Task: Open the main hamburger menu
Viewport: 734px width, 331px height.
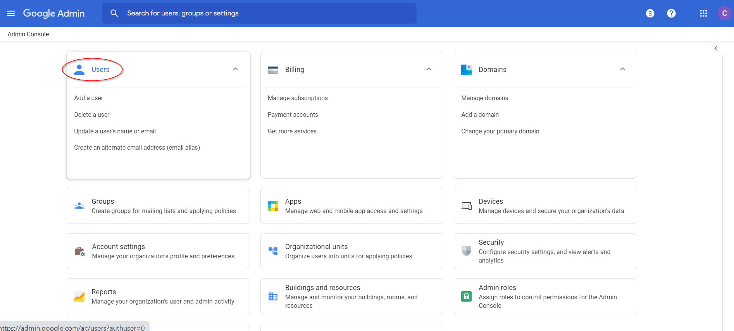Action: point(11,13)
